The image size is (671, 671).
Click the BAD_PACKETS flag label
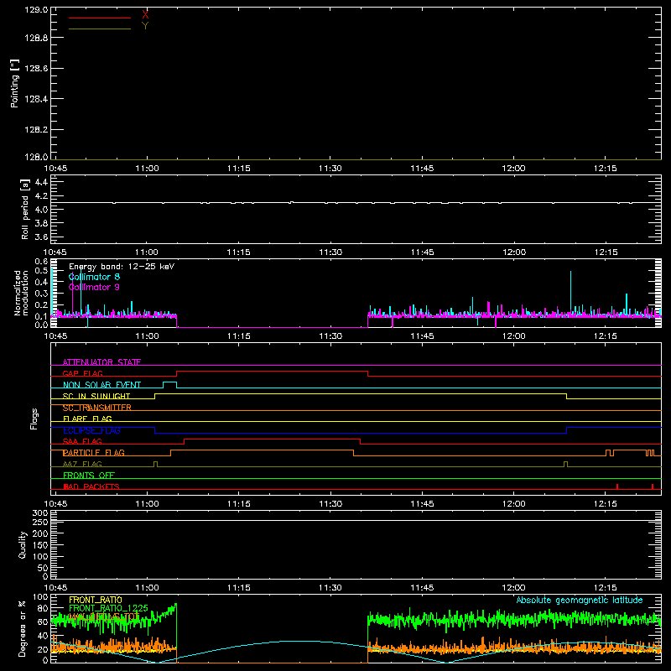[91, 486]
